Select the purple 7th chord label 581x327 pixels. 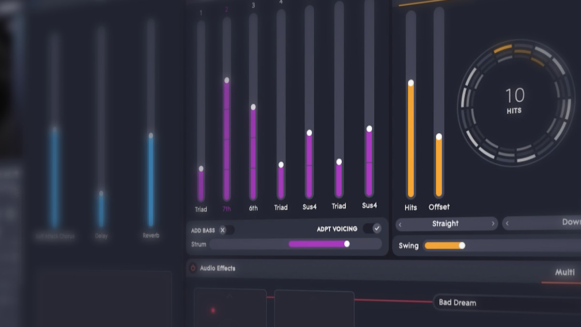227,209
